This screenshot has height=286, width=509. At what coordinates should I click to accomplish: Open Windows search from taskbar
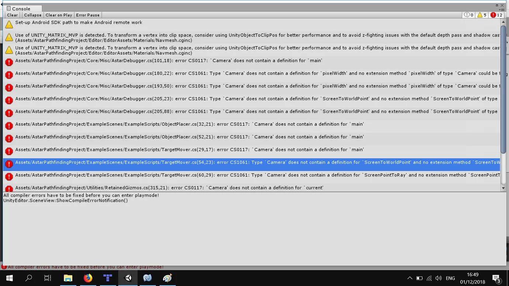point(28,278)
